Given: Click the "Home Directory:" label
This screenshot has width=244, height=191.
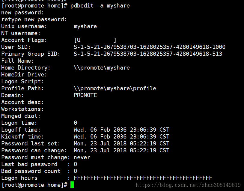Looking at the screenshot, I should click(x=26, y=68).
